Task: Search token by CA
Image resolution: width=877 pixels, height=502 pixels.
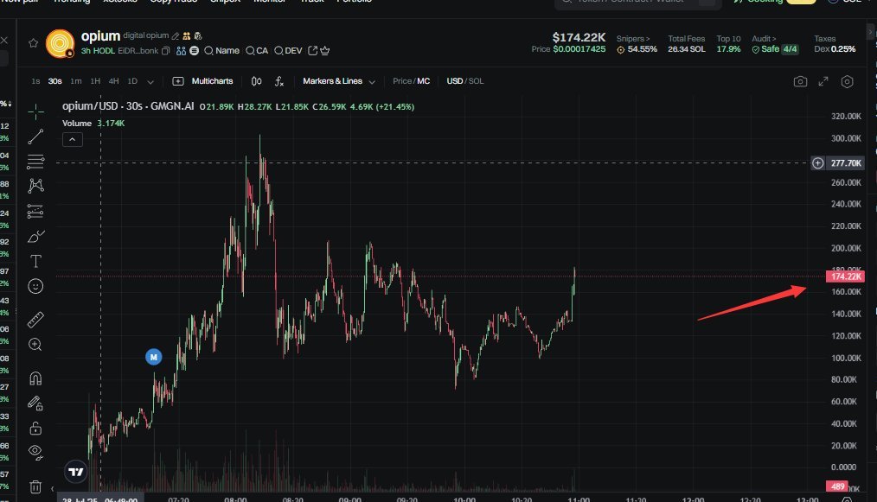Action: tap(257, 51)
